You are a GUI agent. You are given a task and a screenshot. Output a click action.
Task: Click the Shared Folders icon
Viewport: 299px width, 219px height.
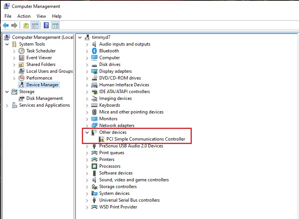[21, 65]
